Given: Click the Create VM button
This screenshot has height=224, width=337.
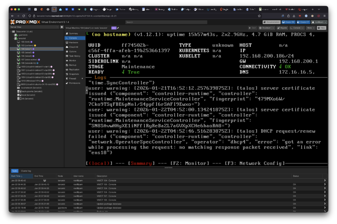Looking at the screenshot, I should [288, 22].
